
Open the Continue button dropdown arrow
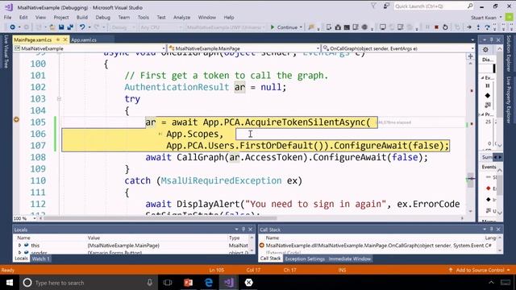[301, 27]
